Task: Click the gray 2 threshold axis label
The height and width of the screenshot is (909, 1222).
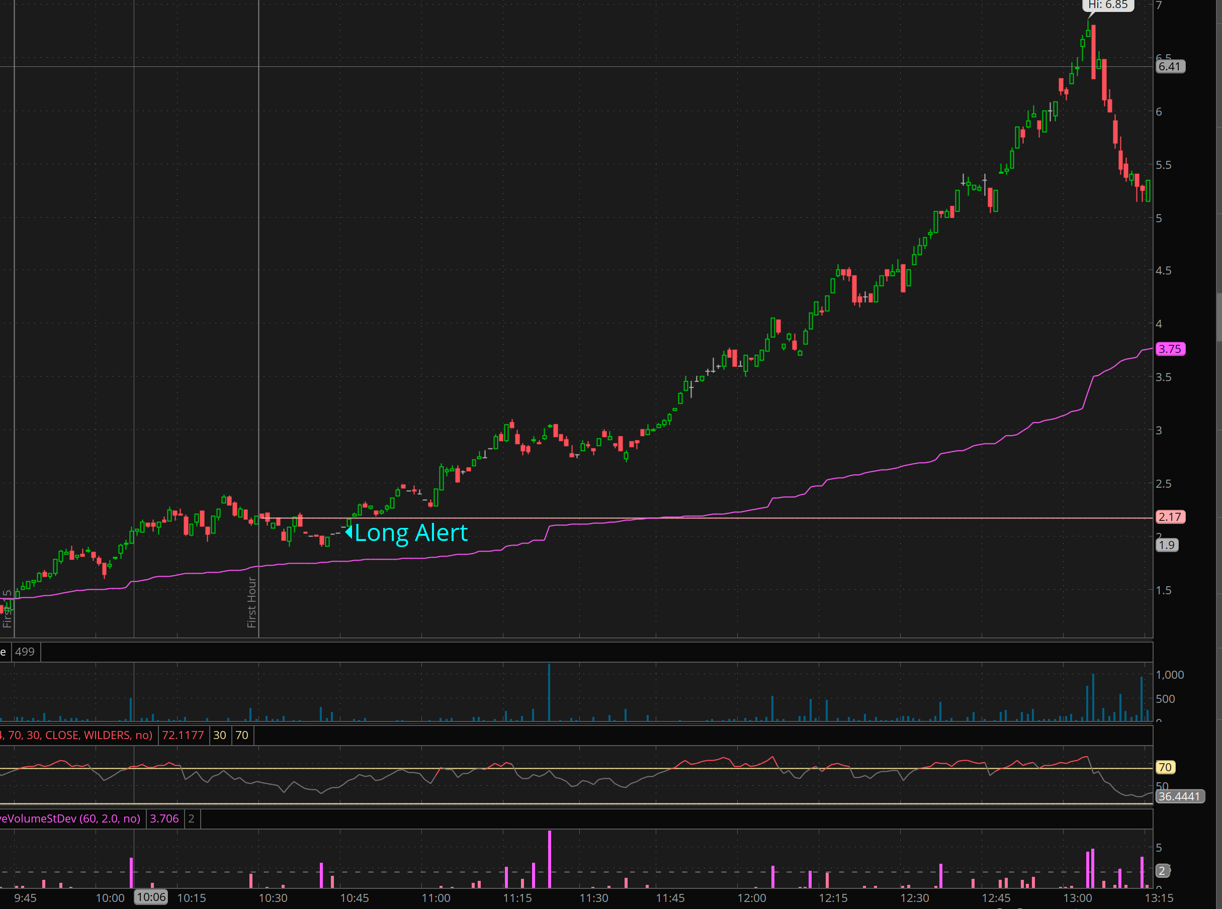Action: click(x=1162, y=870)
